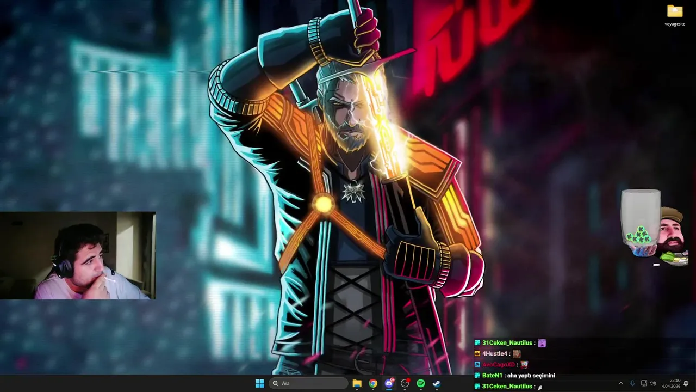Click the AvoCagoXD chat username
The width and height of the screenshot is (696, 392).
pyautogui.click(x=498, y=365)
